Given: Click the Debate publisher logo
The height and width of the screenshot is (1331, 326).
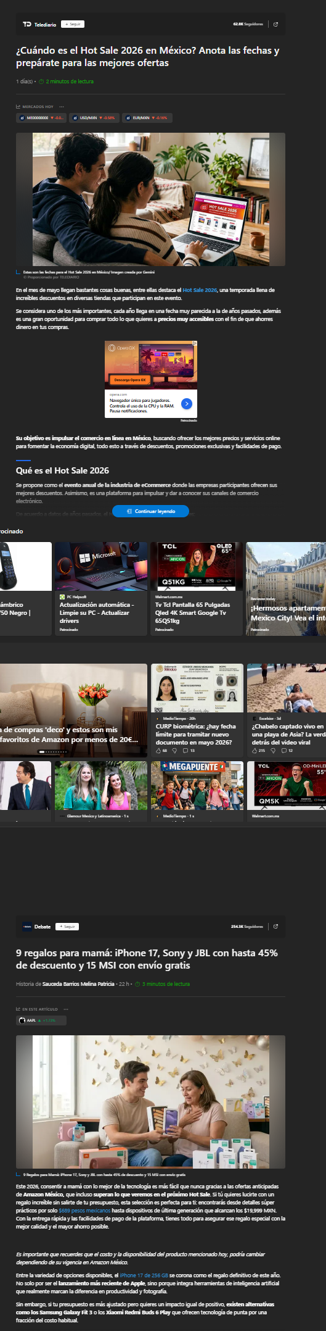Looking at the screenshot, I should 27,926.
